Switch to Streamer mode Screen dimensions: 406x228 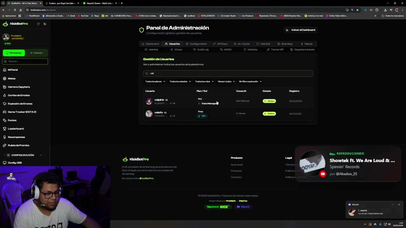(14, 53)
